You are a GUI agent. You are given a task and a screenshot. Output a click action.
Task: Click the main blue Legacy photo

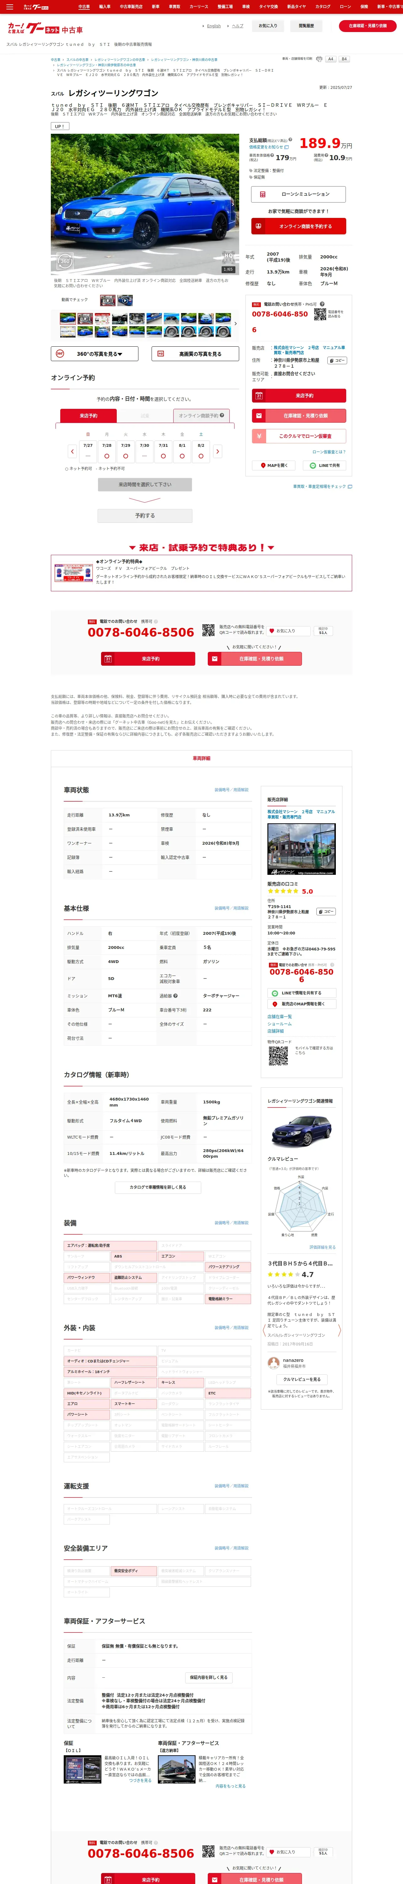click(145, 204)
